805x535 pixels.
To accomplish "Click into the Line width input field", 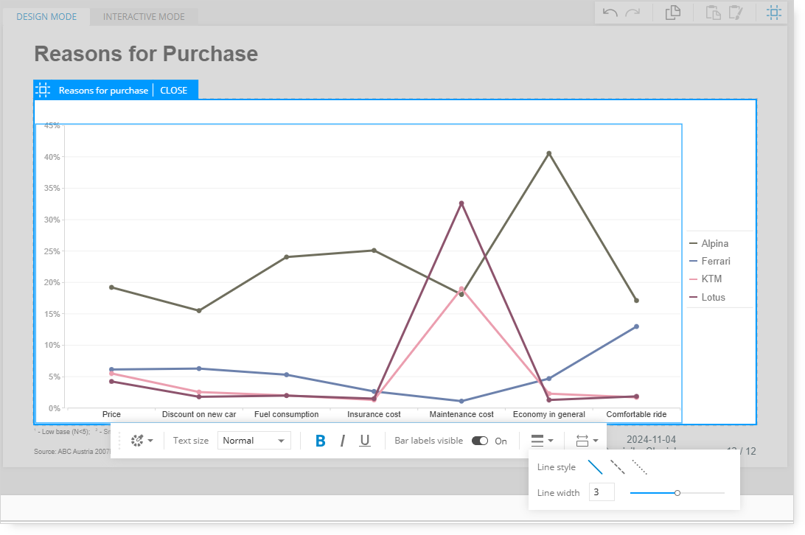I will coord(602,492).
